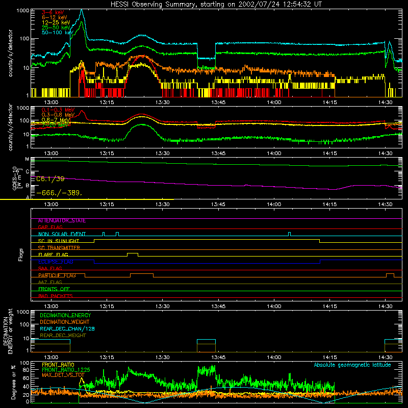
Task: Click the FRONTS_OFF flag label
Action: click(x=54, y=289)
